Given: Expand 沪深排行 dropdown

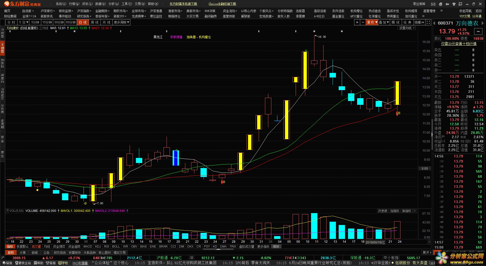Looking at the screenshot, I should click(x=48, y=11).
